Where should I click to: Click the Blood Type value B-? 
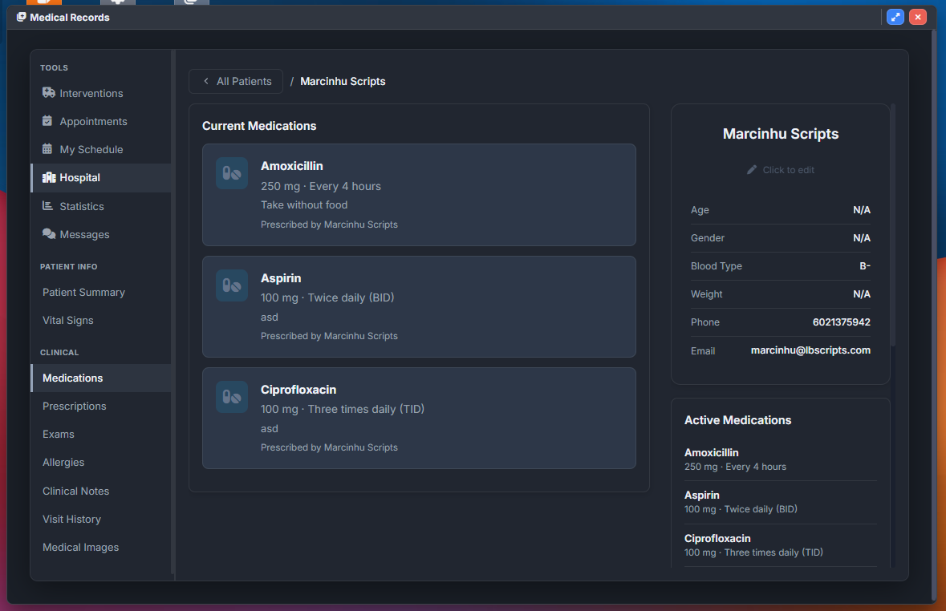864,266
